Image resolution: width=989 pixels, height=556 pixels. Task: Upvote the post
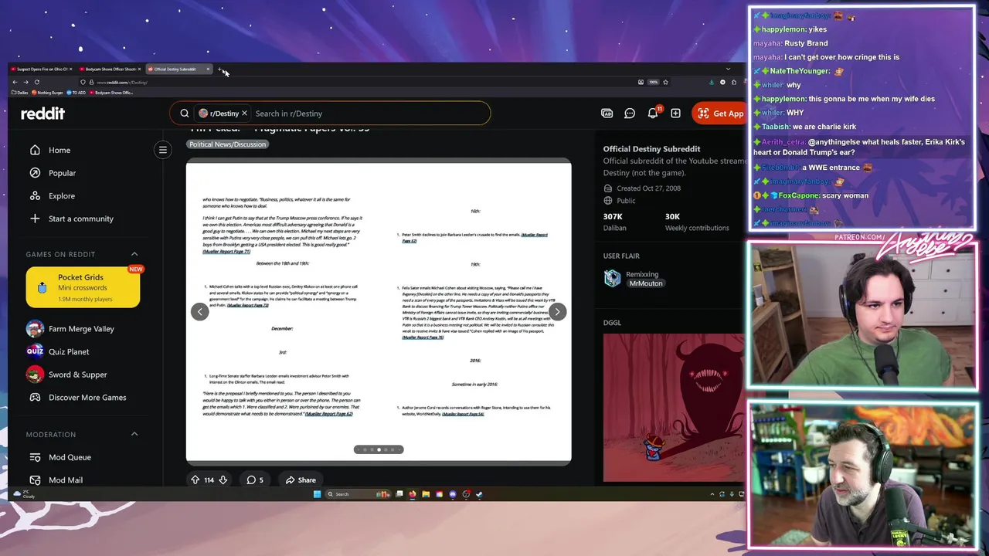[x=195, y=480]
